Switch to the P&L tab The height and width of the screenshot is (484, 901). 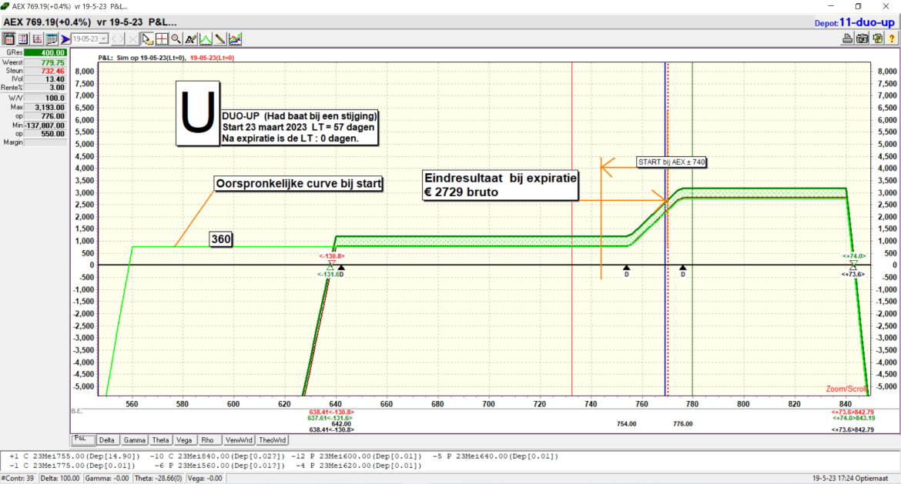pos(82,439)
